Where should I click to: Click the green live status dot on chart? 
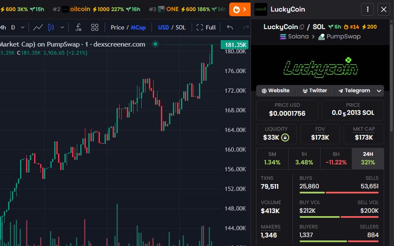155,44
